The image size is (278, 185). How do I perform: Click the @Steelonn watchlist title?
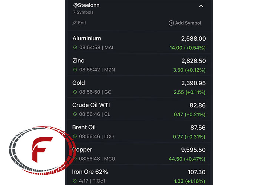(86, 5)
